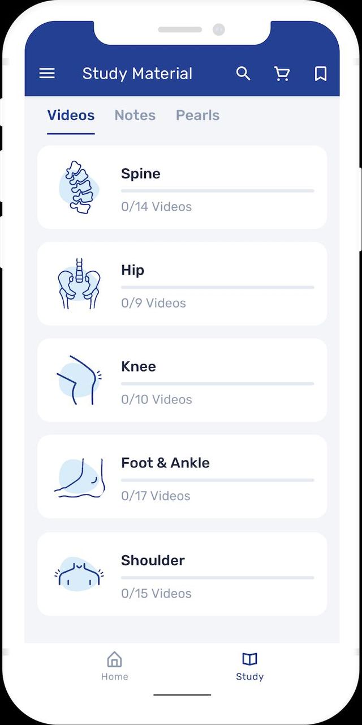The width and height of the screenshot is (362, 725).
Task: Open the Shoulder video section
Action: pyautogui.click(x=181, y=574)
